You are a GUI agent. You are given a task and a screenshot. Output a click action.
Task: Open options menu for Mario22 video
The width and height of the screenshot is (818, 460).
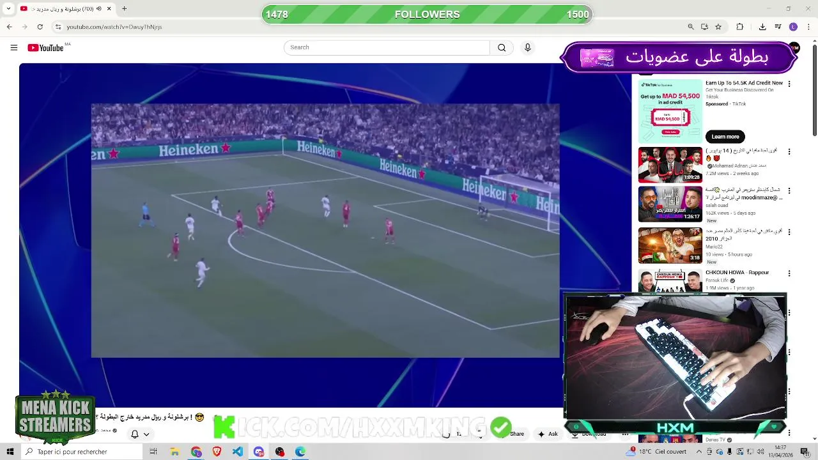pyautogui.click(x=789, y=232)
